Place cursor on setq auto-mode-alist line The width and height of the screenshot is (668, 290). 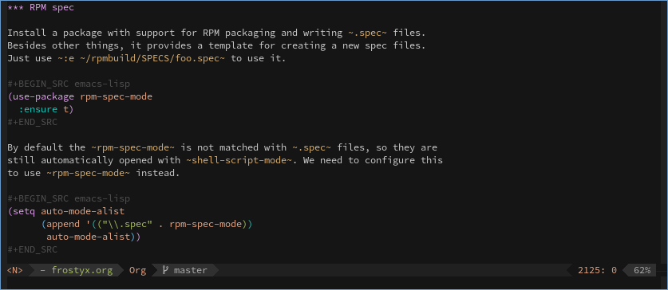[66, 211]
